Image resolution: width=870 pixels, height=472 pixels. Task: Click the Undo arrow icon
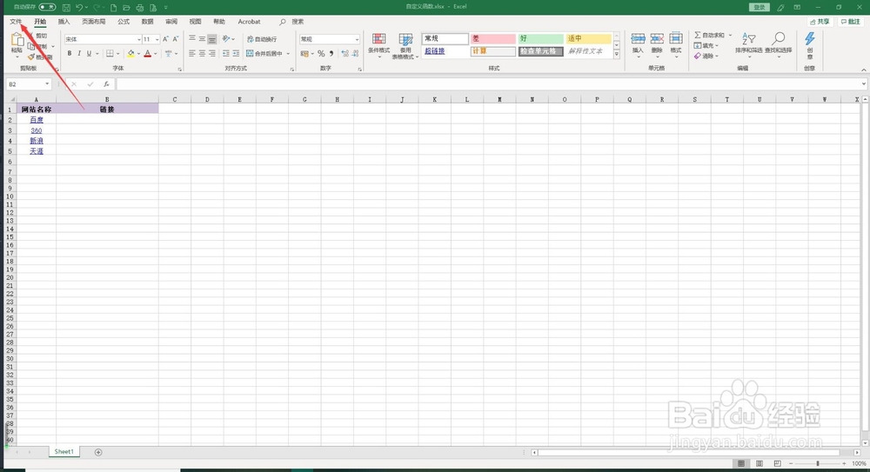pyautogui.click(x=79, y=7)
